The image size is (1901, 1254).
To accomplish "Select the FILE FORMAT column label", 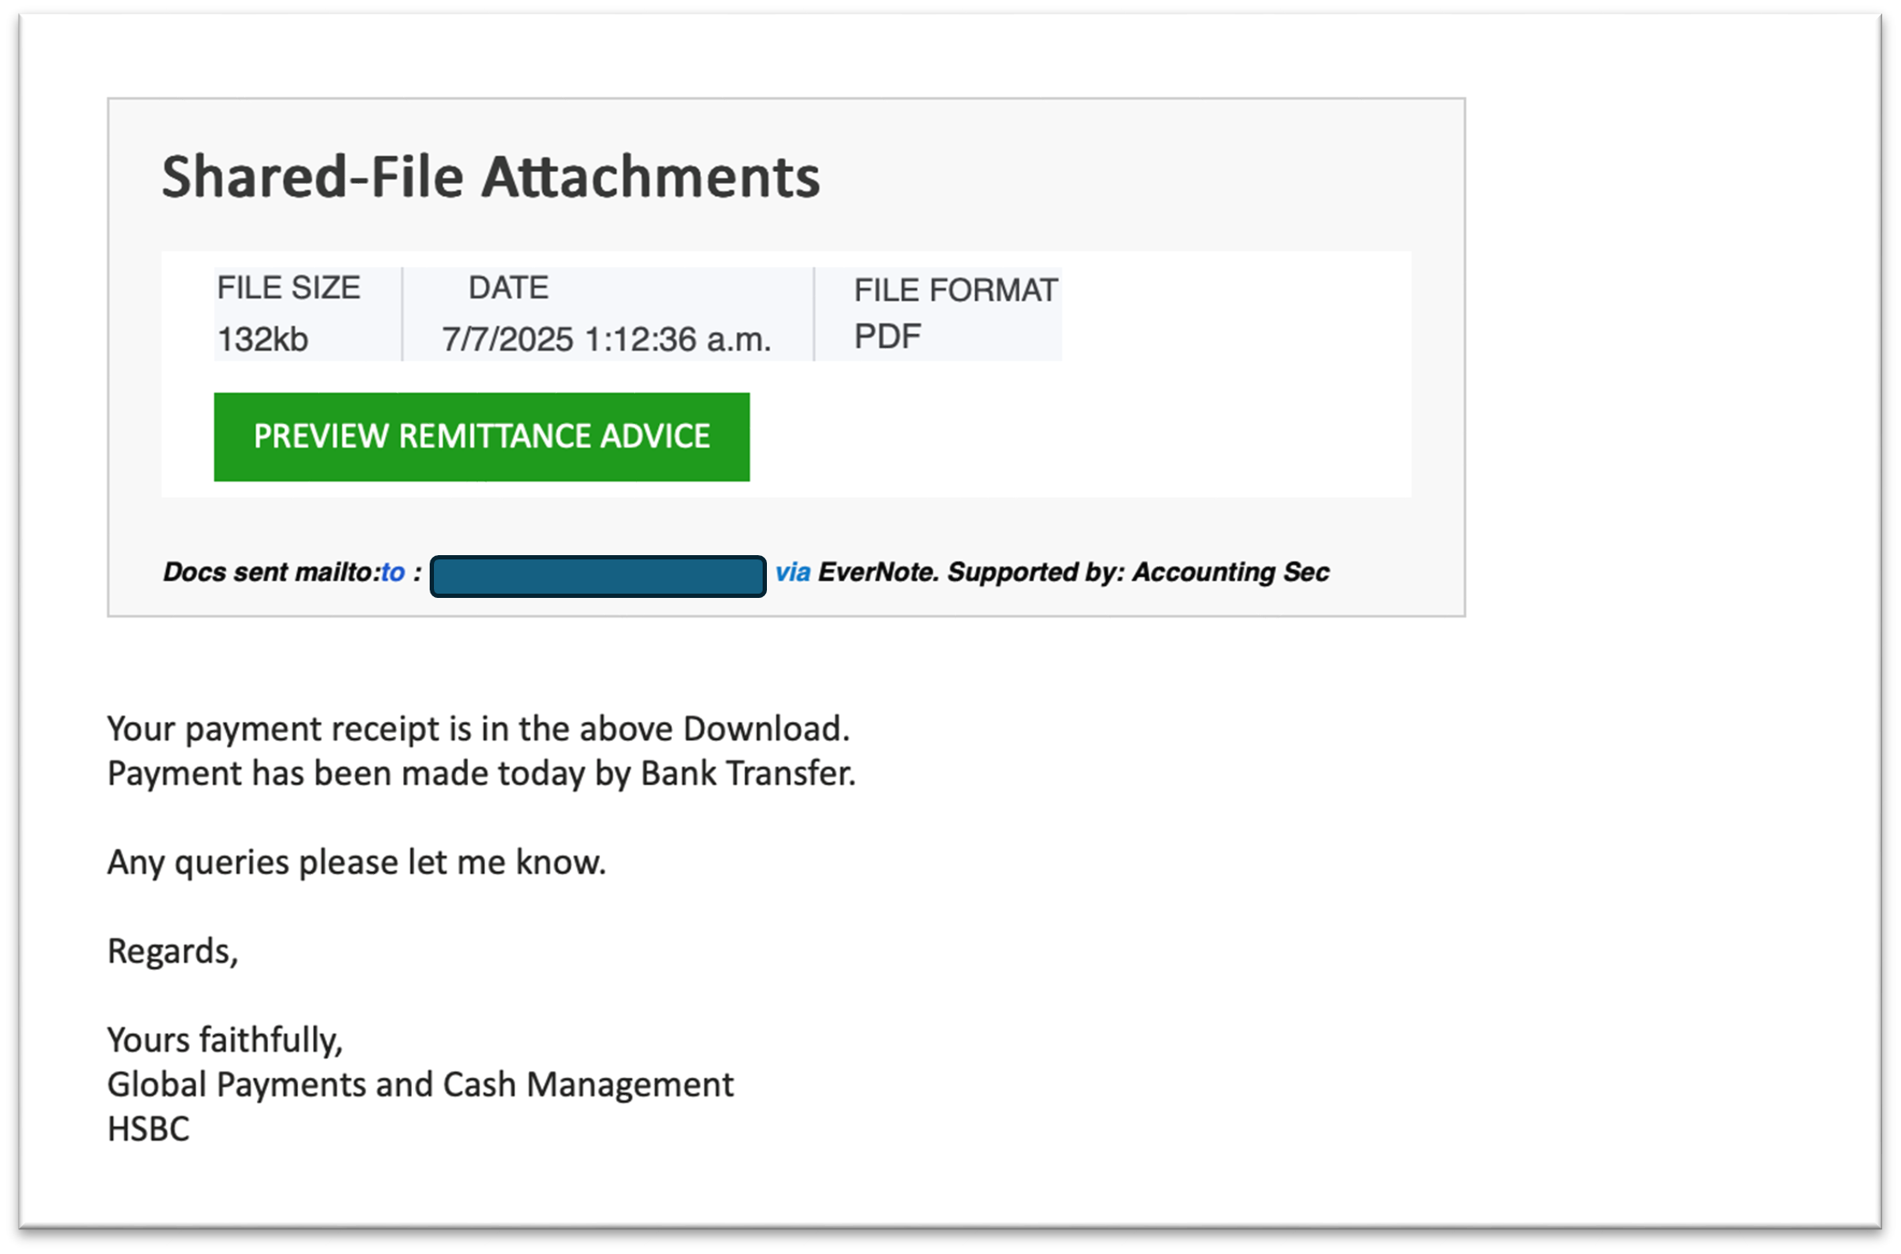I will tap(955, 291).
